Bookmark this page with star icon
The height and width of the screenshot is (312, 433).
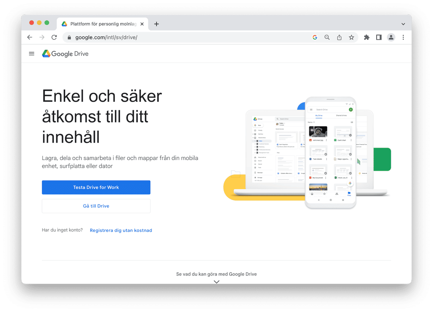pos(351,37)
